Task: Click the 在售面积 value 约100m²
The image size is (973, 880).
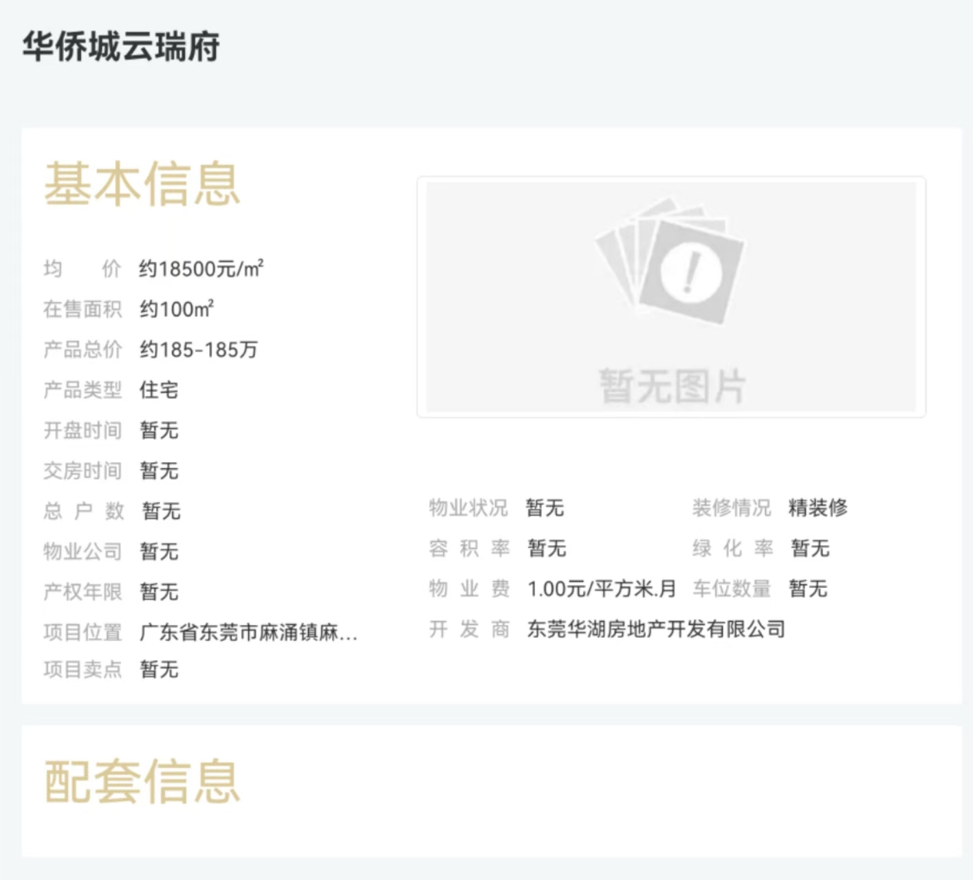Action: point(177,309)
